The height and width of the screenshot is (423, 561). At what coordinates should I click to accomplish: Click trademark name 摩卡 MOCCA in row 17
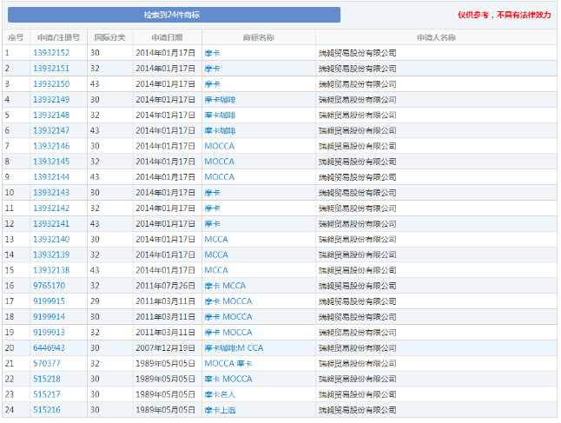[x=228, y=301]
